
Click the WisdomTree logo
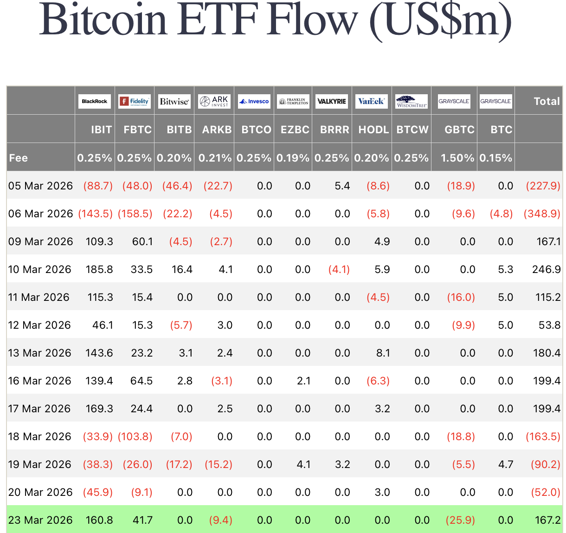point(412,101)
